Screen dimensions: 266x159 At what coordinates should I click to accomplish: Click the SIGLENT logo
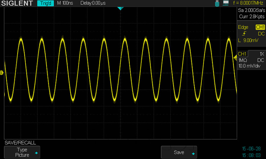(17, 4)
